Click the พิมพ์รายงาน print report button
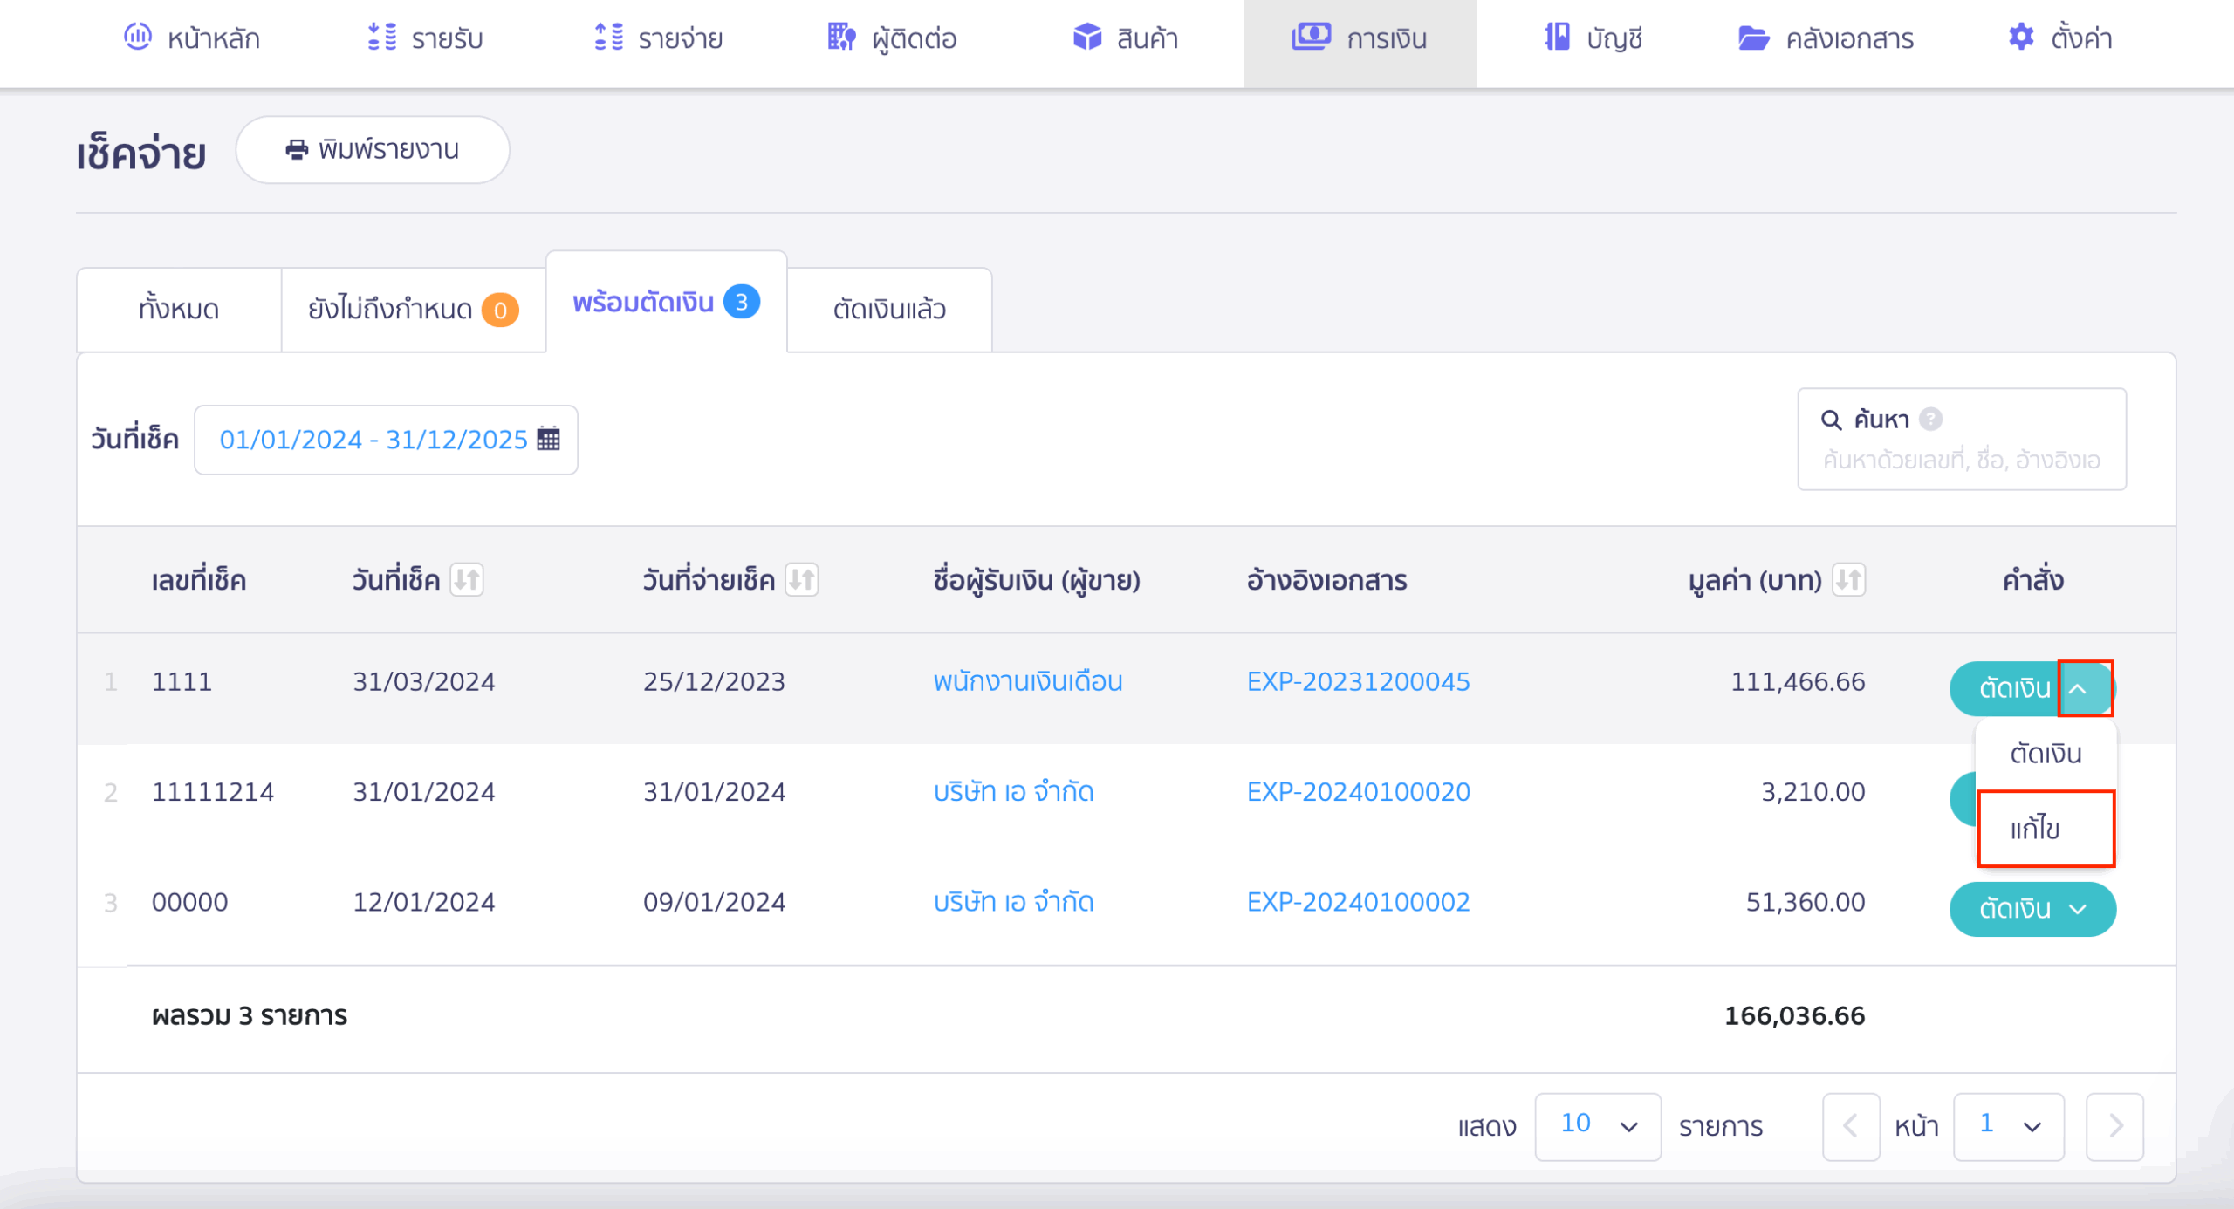 pos(373,150)
